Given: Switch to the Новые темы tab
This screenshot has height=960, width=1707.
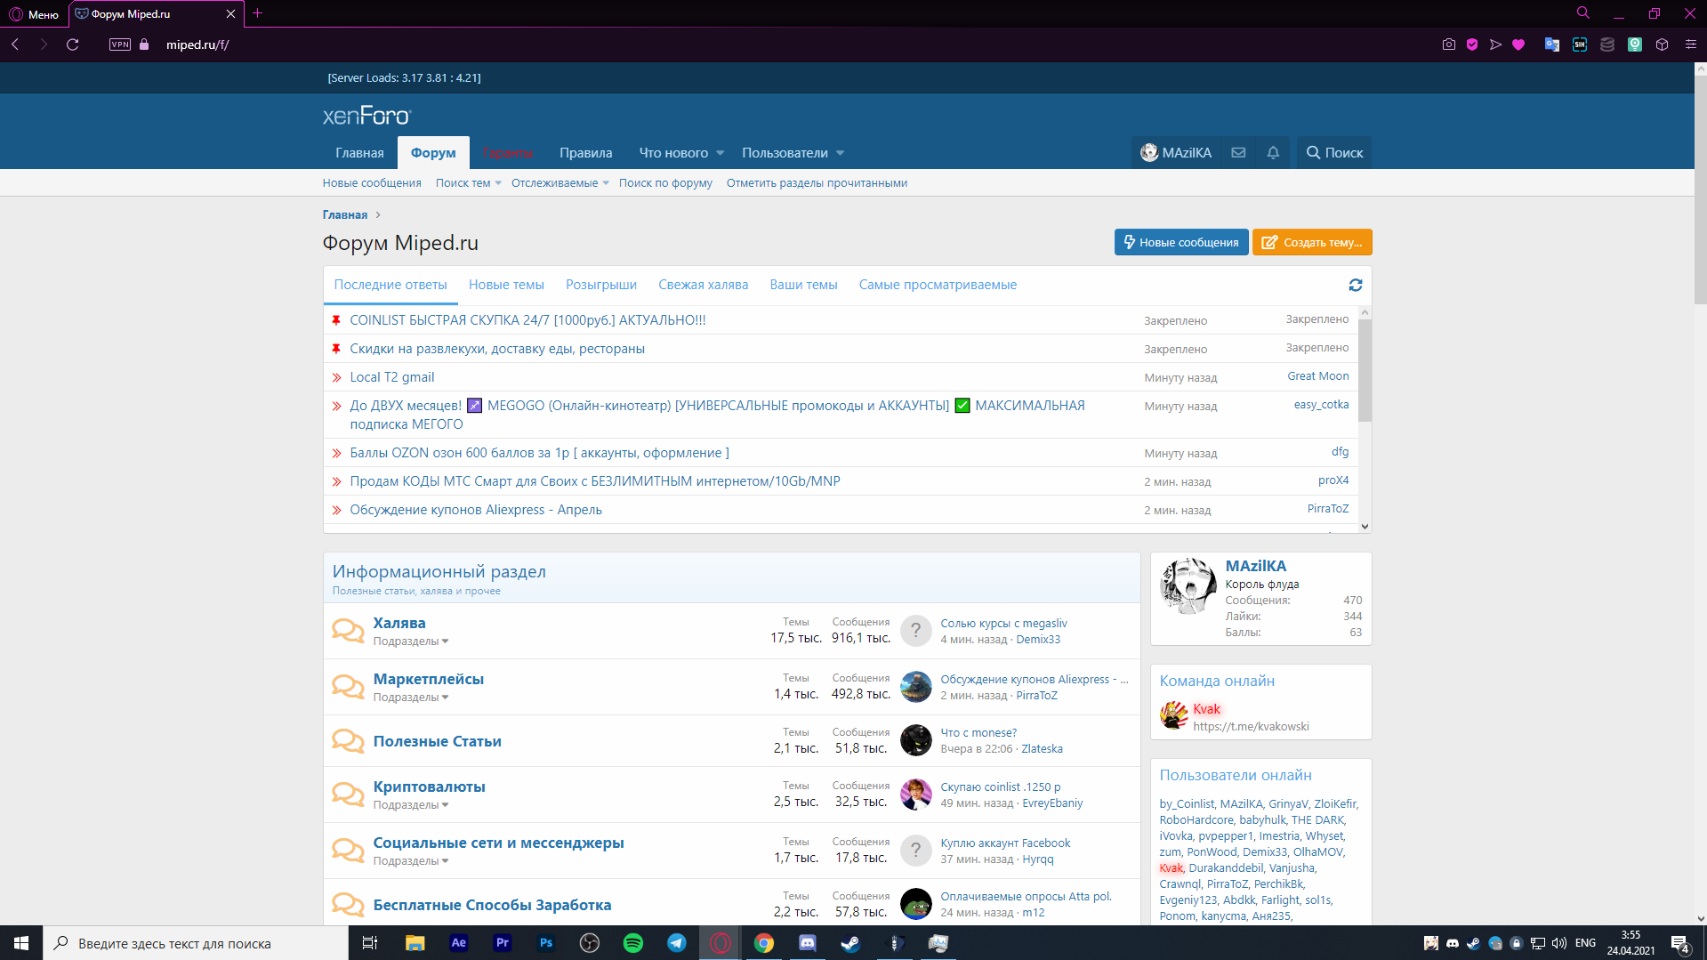Looking at the screenshot, I should coord(506,285).
